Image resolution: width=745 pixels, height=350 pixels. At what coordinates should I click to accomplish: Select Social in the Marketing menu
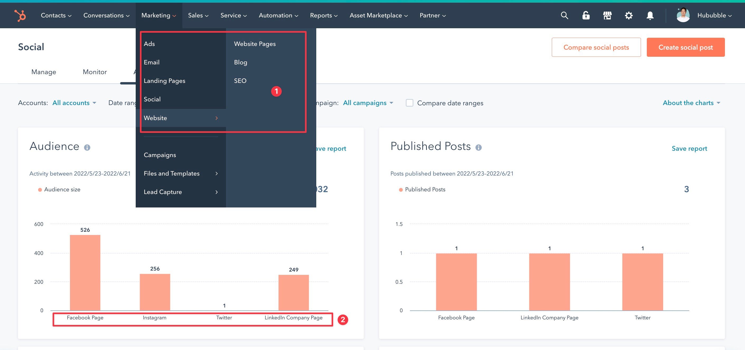point(181,99)
